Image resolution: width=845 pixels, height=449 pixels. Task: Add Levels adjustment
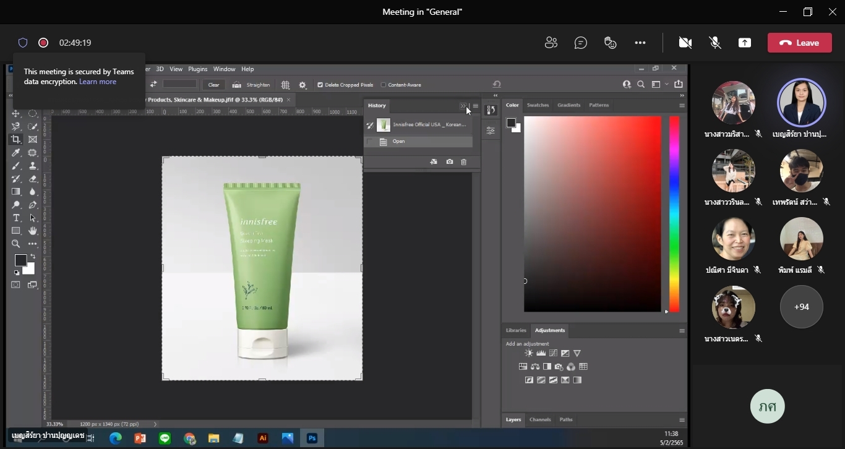pyautogui.click(x=541, y=353)
